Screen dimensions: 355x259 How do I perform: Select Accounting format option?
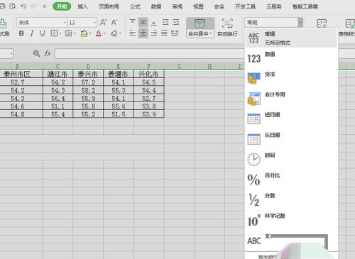291,98
